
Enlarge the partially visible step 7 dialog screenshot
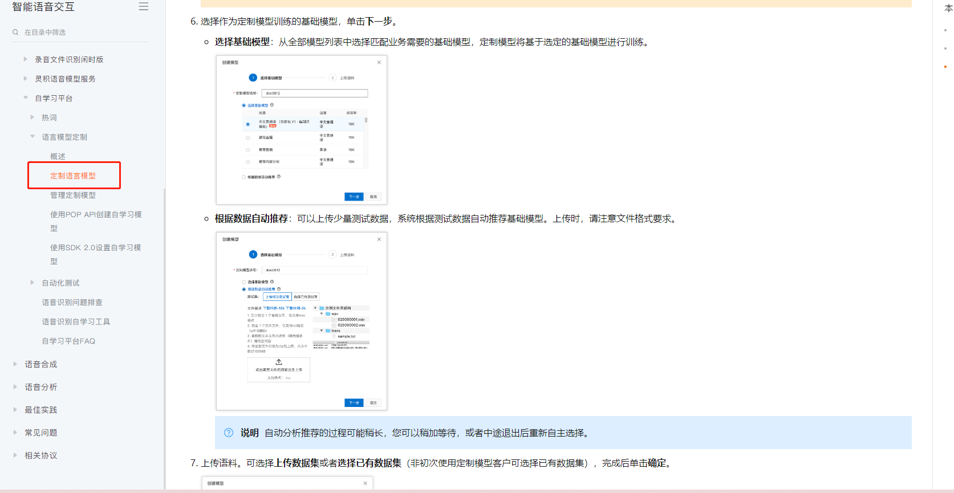[x=287, y=483]
